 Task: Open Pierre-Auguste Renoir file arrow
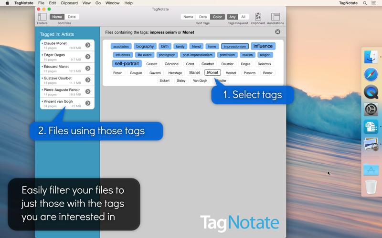click(88, 91)
